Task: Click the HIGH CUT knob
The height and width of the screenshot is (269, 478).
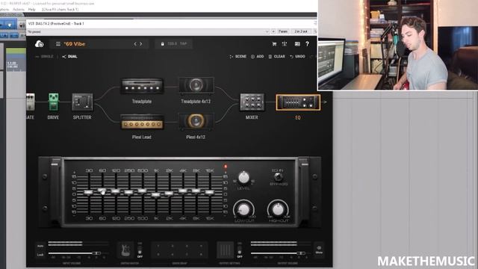Action: pyautogui.click(x=278, y=209)
